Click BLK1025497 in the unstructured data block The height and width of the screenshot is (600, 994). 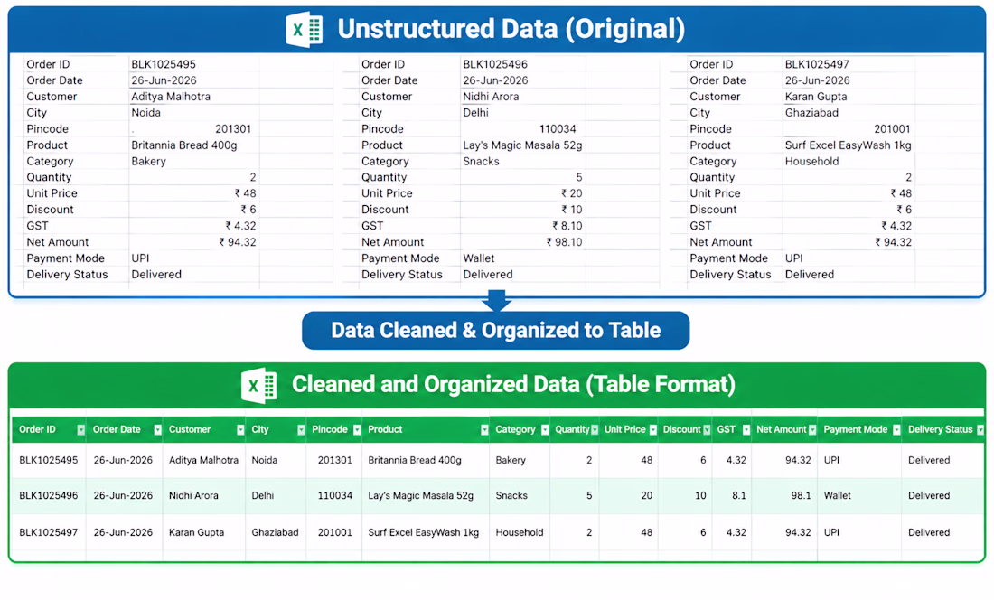pos(817,65)
